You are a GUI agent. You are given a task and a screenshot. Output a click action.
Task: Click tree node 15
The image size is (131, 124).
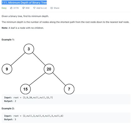coord(25,89)
